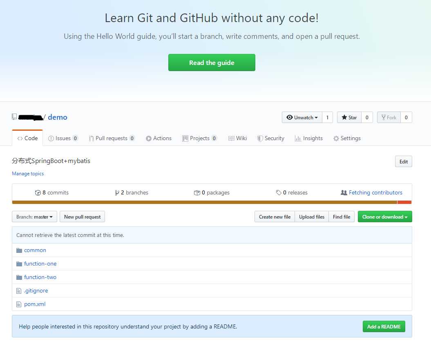Click the Read the guide button
The width and height of the screenshot is (431, 344).
click(x=212, y=63)
